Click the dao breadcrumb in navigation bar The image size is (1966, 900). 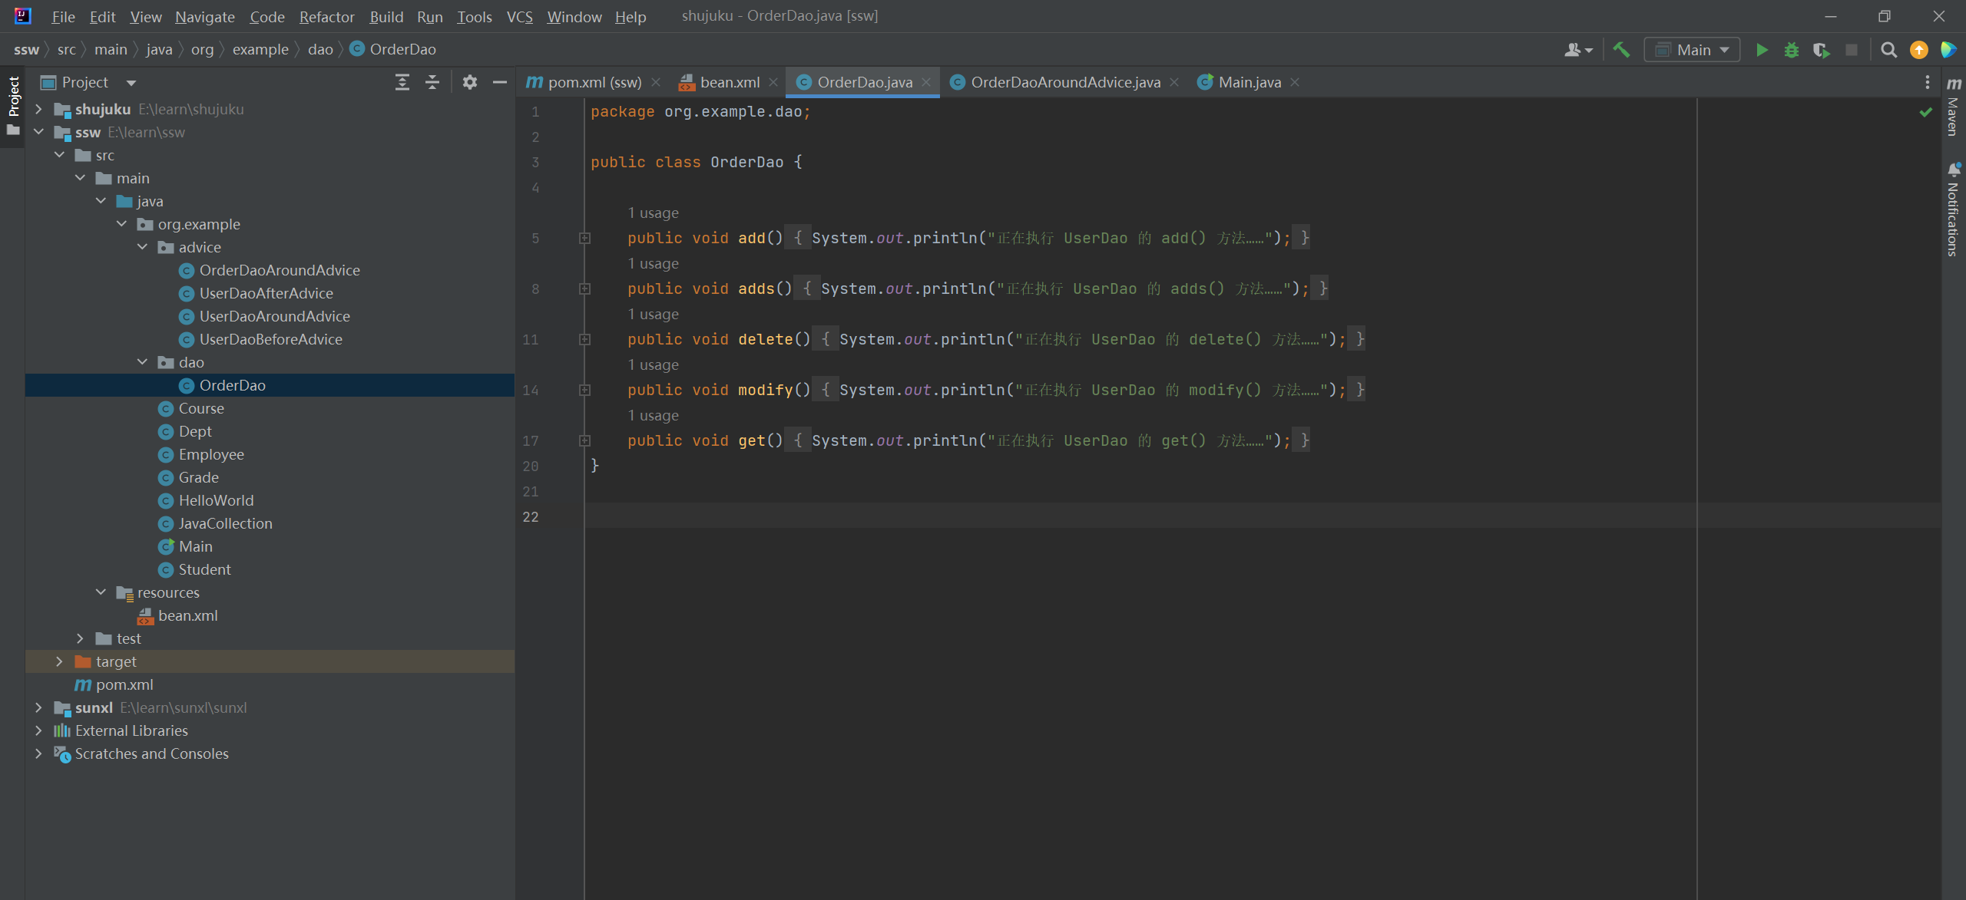(x=320, y=49)
